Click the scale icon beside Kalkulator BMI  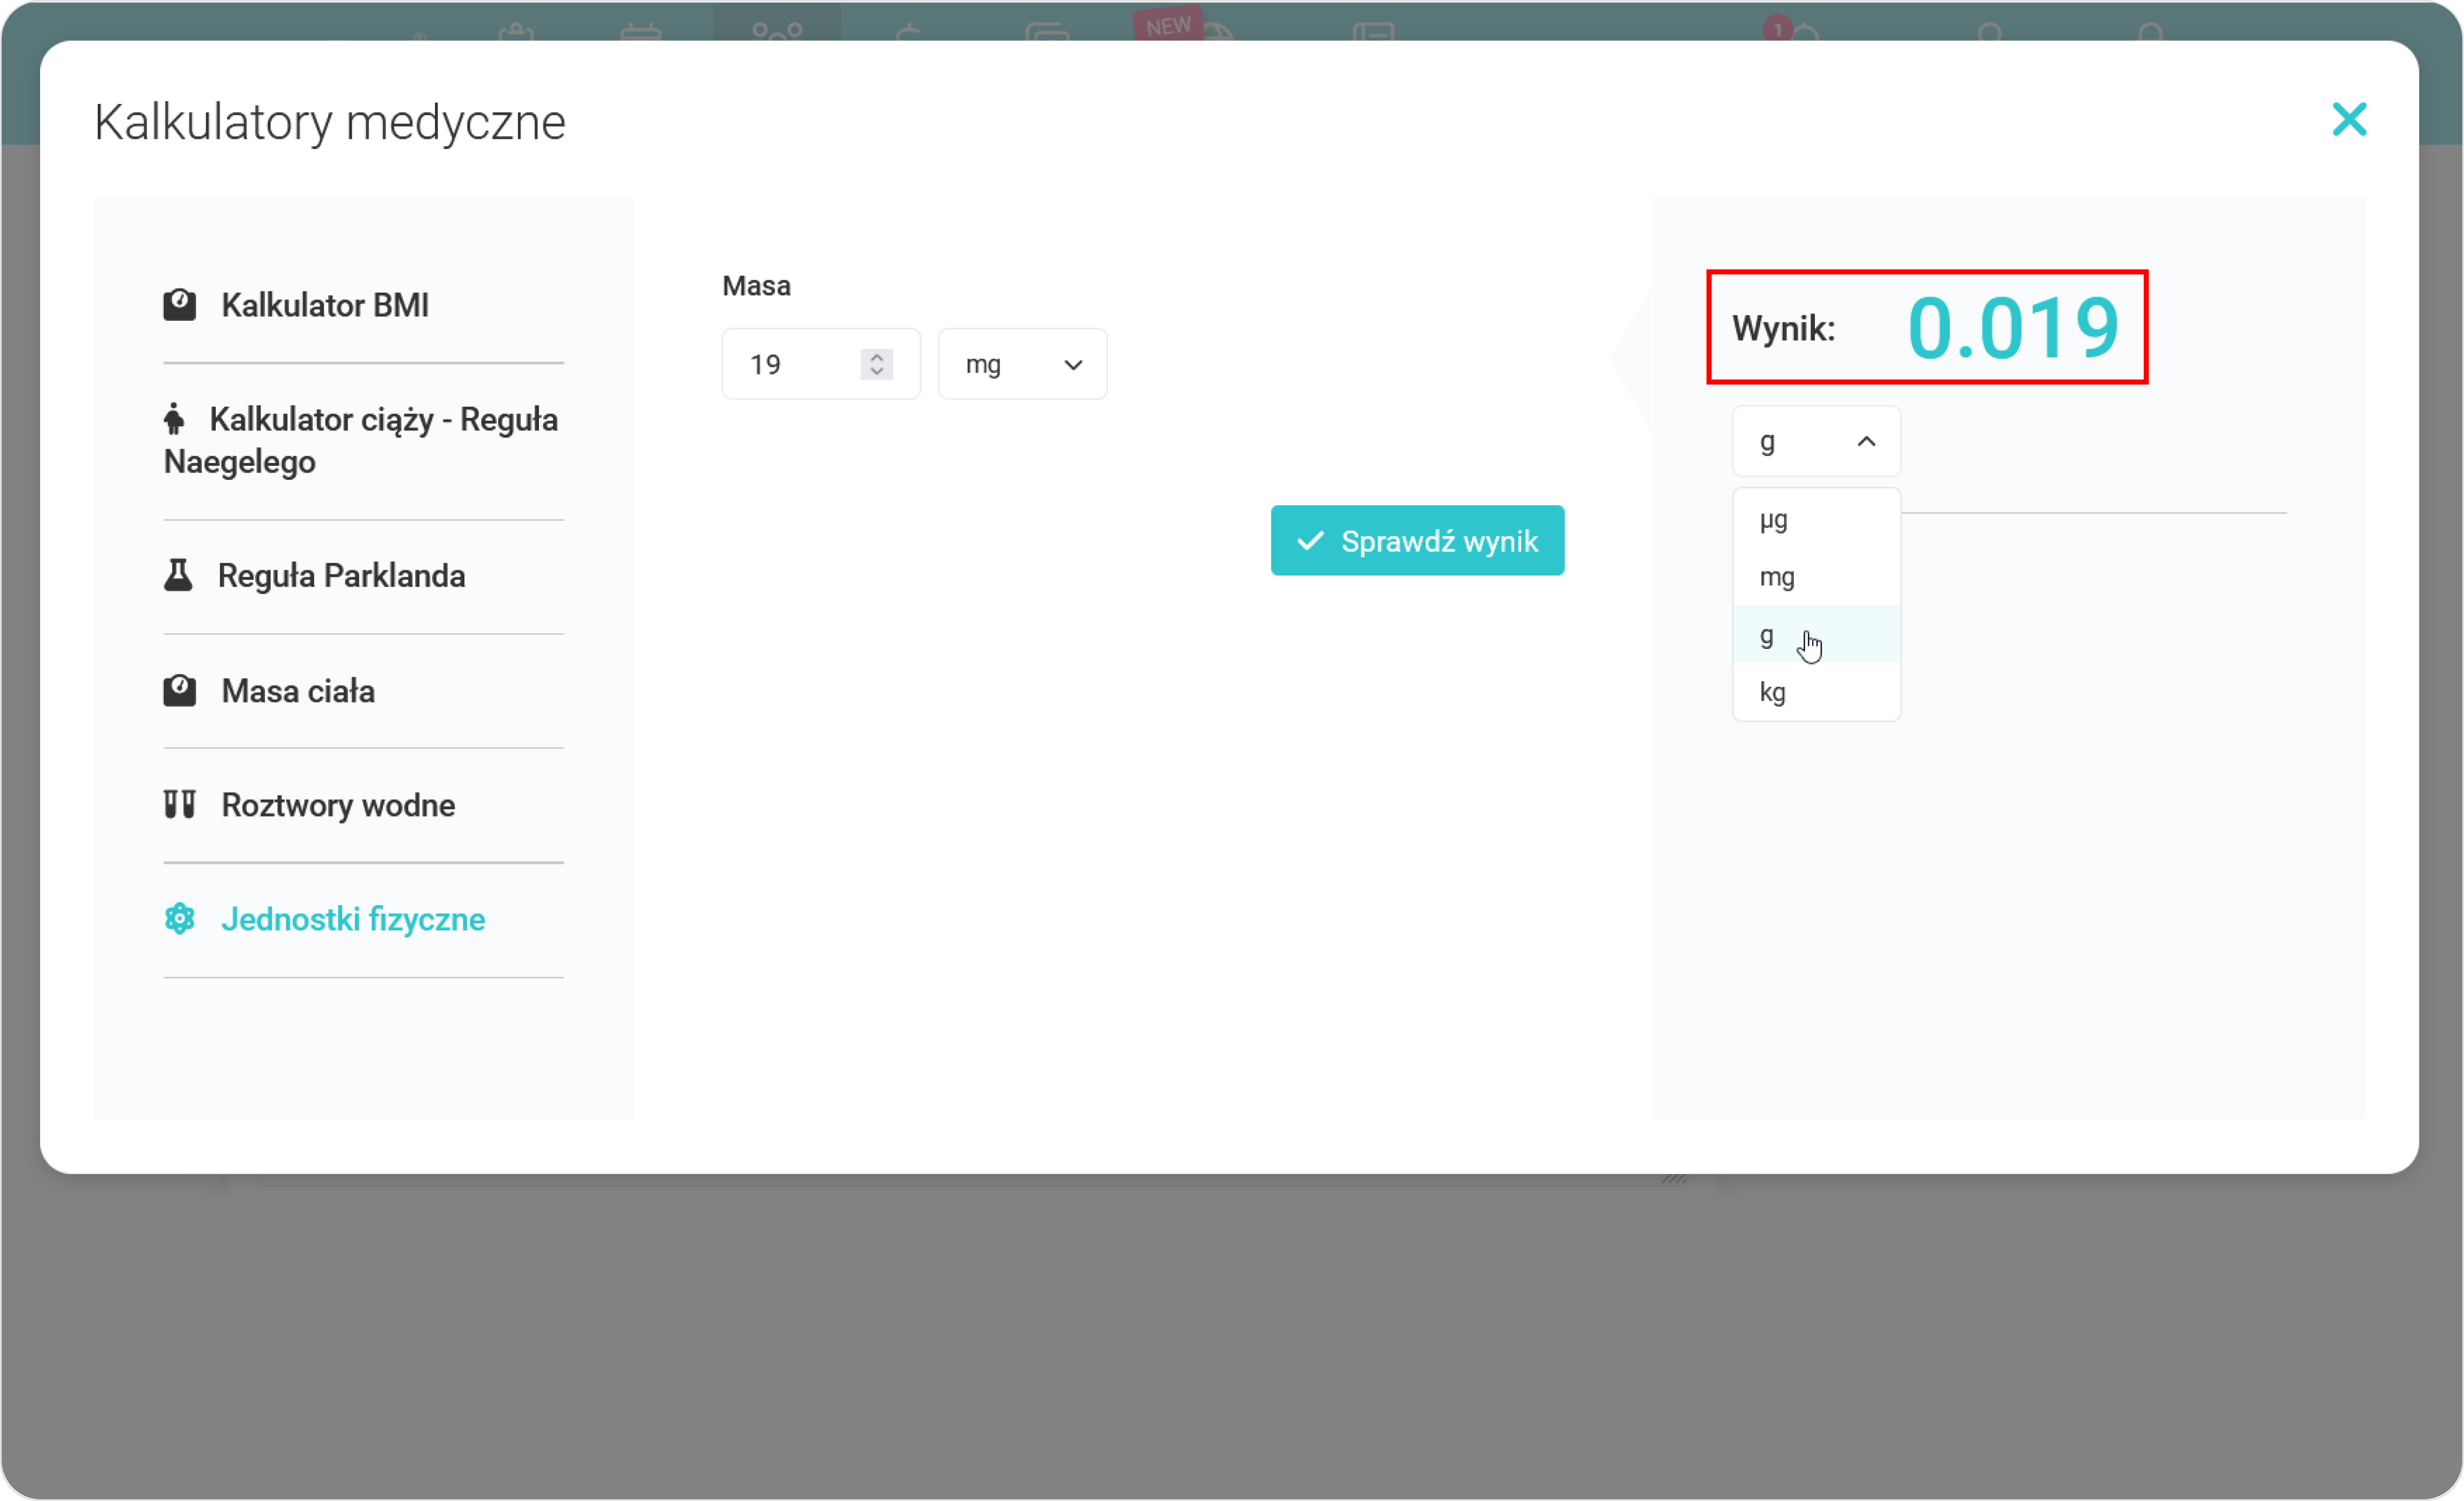point(180,304)
